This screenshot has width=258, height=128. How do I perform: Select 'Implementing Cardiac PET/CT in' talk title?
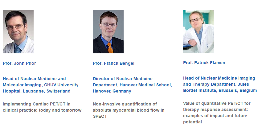[37, 104]
